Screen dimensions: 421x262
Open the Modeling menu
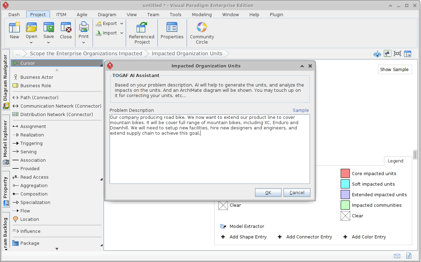coord(202,14)
